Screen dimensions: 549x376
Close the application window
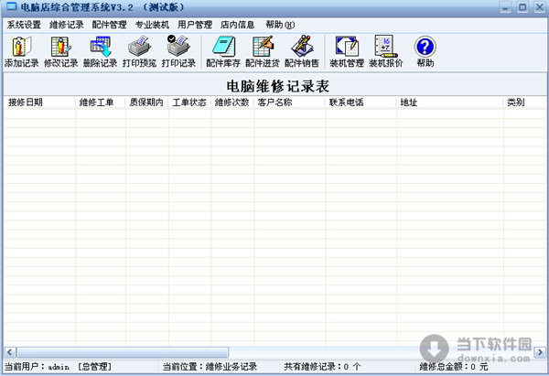tap(540, 7)
